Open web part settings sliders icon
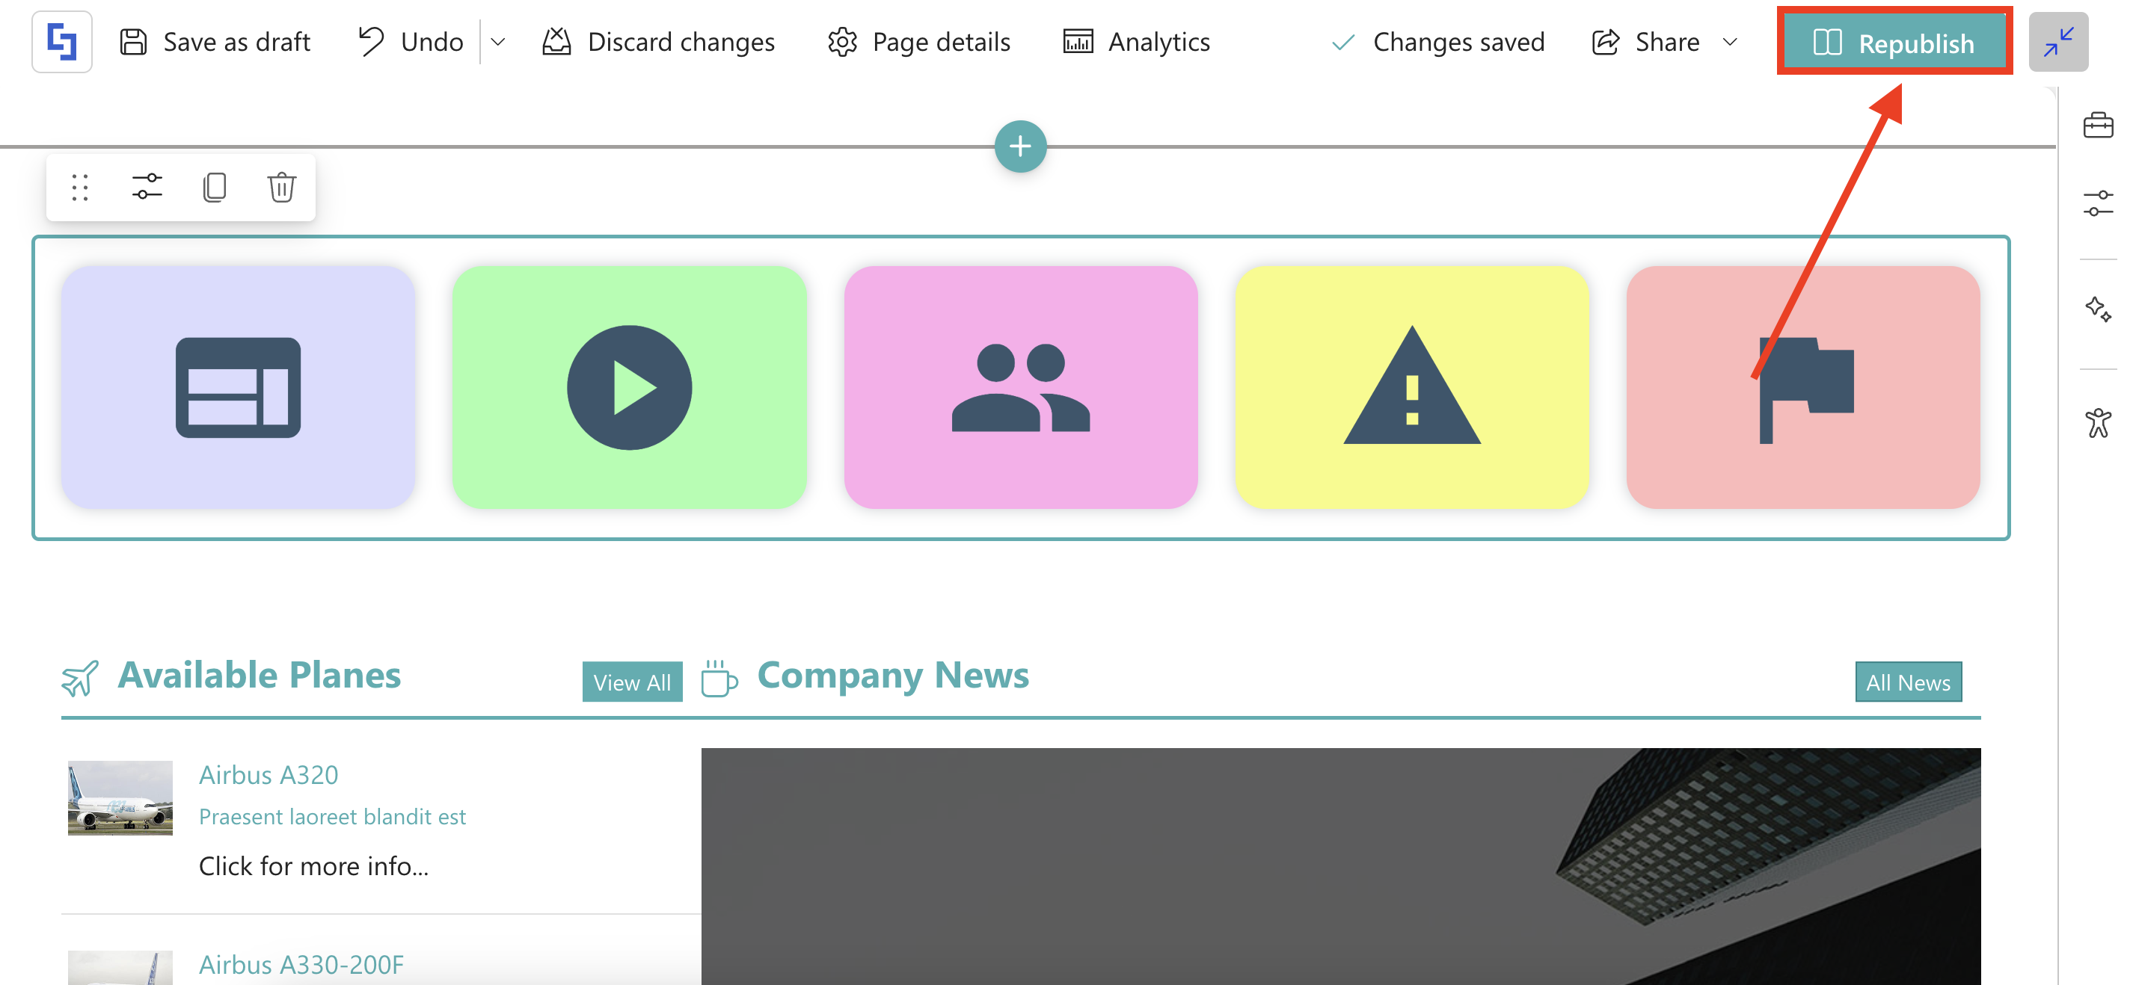Screen dimensions: 2133x985 tap(147, 187)
